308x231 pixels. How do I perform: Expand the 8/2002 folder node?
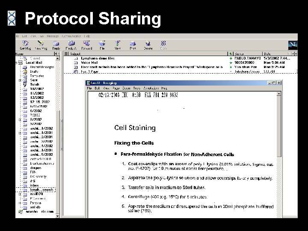click(x=20, y=120)
